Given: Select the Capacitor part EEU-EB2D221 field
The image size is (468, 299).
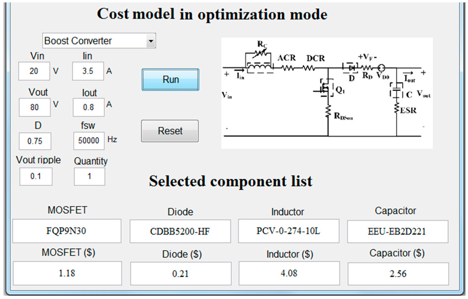Looking at the screenshot, I should coord(397,231).
